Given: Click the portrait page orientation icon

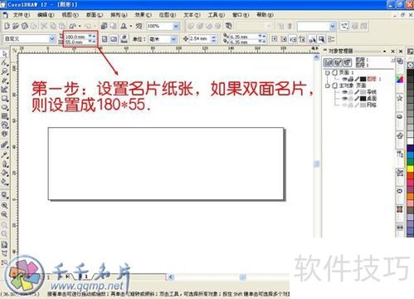Looking at the screenshot, I should [x=105, y=39].
